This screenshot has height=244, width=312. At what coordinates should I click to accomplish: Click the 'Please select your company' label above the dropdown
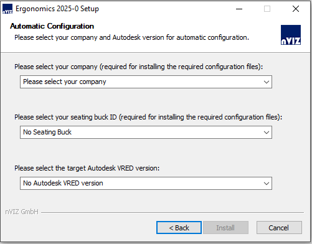(138, 67)
